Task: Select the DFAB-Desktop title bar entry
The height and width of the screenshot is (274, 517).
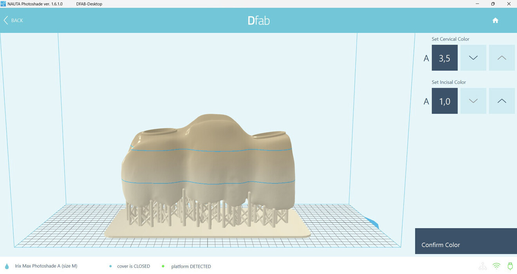Action: (x=89, y=4)
